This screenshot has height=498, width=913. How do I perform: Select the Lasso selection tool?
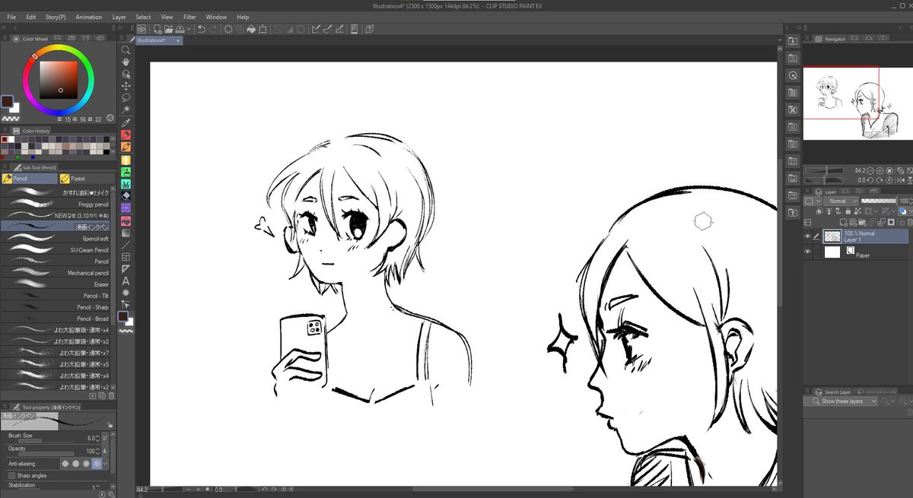126,97
